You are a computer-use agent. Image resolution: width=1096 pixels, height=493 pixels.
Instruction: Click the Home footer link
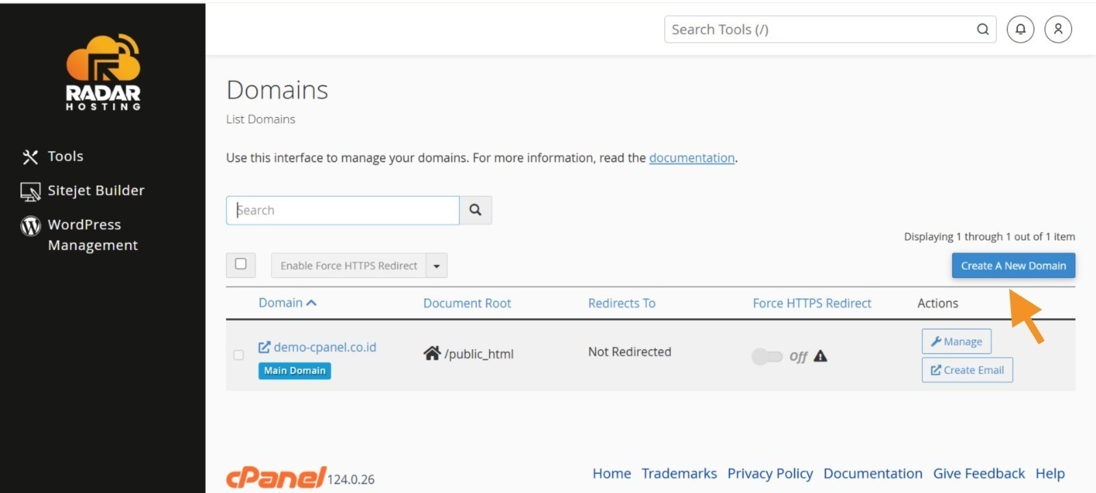(x=612, y=473)
